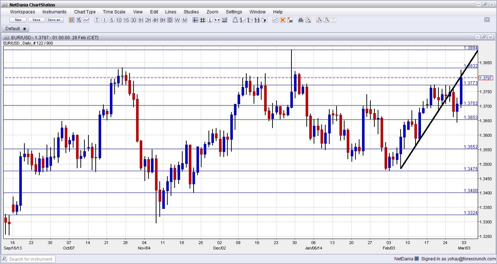The image size is (497, 264).
Task: Toggle the crosshair cursor tool
Action: pyautogui.click(x=195, y=20)
